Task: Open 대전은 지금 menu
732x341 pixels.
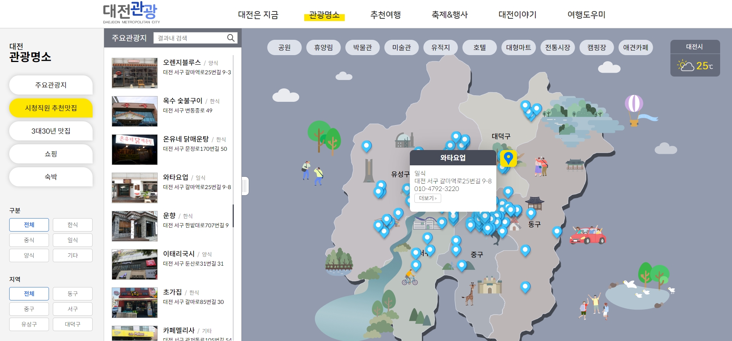Action: 258,15
